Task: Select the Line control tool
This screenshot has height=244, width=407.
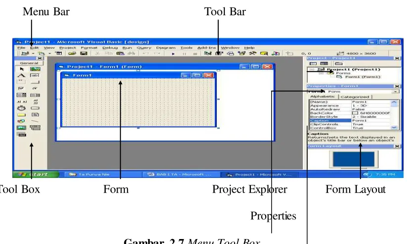Action: pyautogui.click(x=35, y=121)
